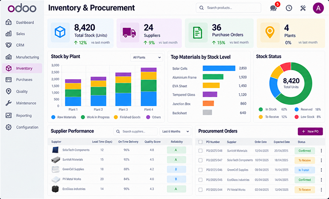Open the activities clock icon
The height and width of the screenshot is (199, 329).
pos(289,8)
